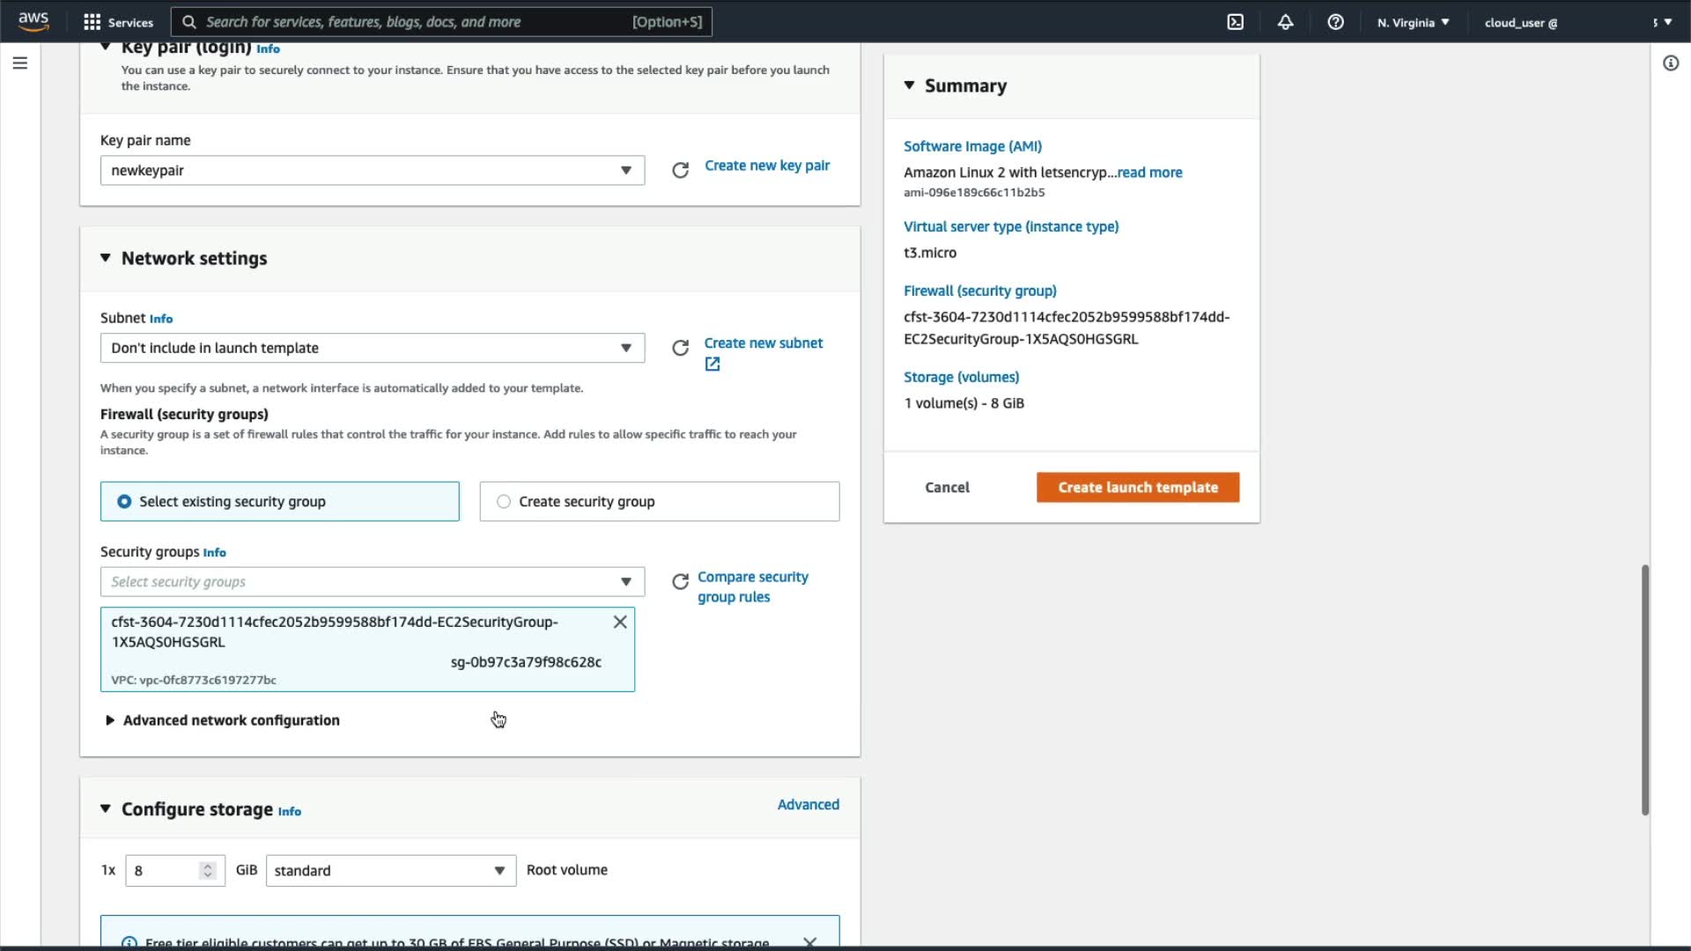This screenshot has width=1691, height=951.
Task: Open the left hamburger navigation menu
Action: (20, 63)
